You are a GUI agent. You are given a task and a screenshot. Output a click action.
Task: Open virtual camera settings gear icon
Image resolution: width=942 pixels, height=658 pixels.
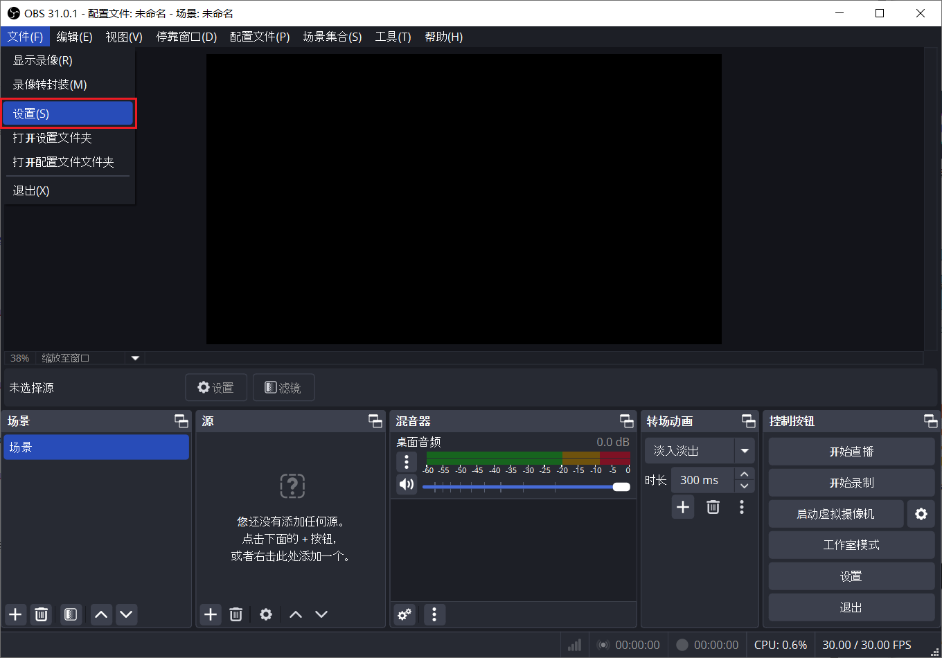tap(921, 514)
